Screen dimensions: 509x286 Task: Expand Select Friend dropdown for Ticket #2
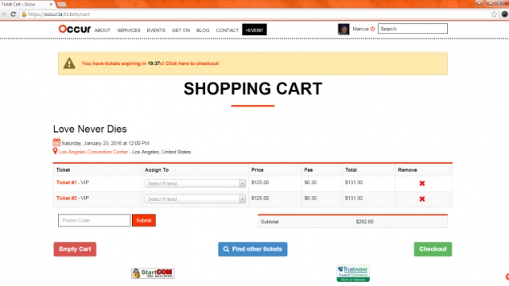click(195, 199)
